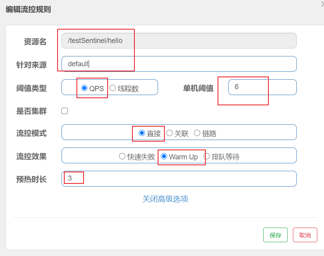Tick the 是否集群 checkbox

(65, 111)
